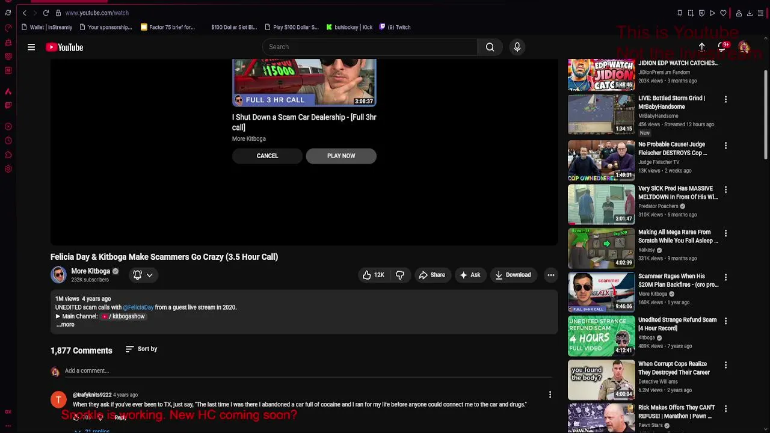
Task: Open the More Kitboga channel name
Action: coord(90,271)
